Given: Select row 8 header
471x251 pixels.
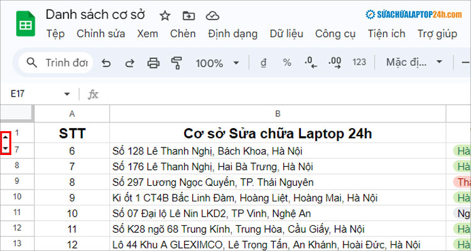Looking at the screenshot, I should pyautogui.click(x=17, y=166).
